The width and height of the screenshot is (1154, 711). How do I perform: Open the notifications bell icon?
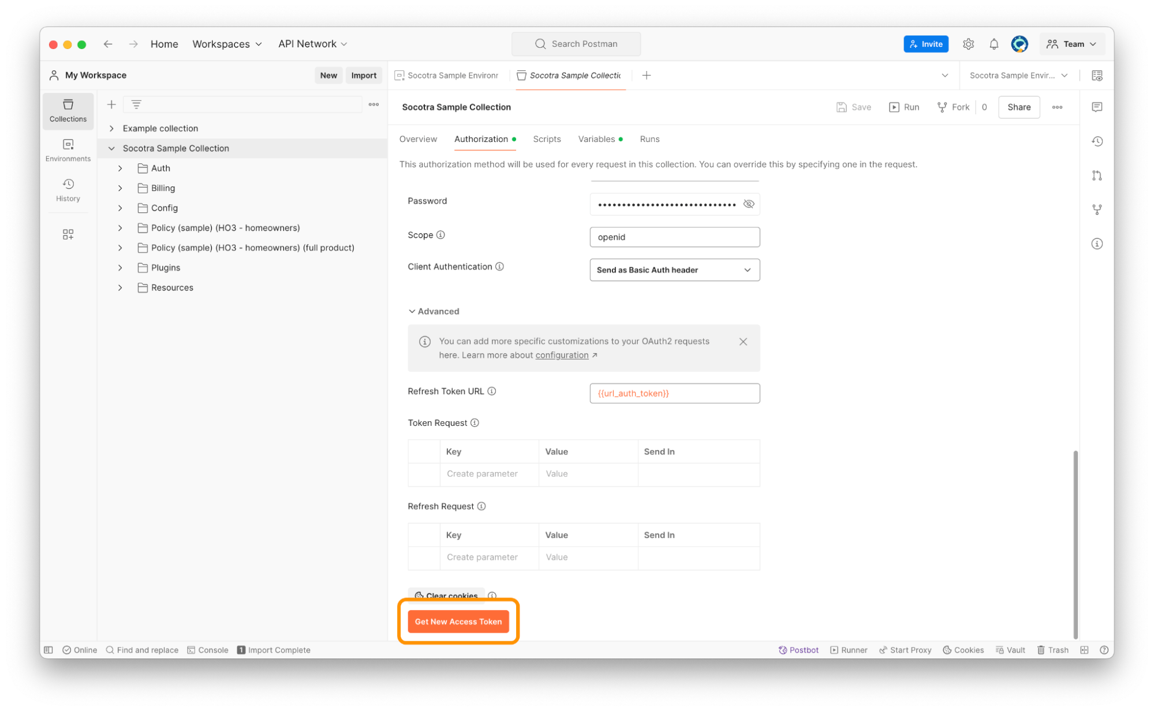click(x=994, y=44)
